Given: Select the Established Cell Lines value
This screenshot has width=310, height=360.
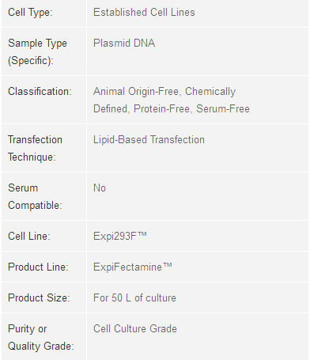Looking at the screenshot, I should [144, 13].
